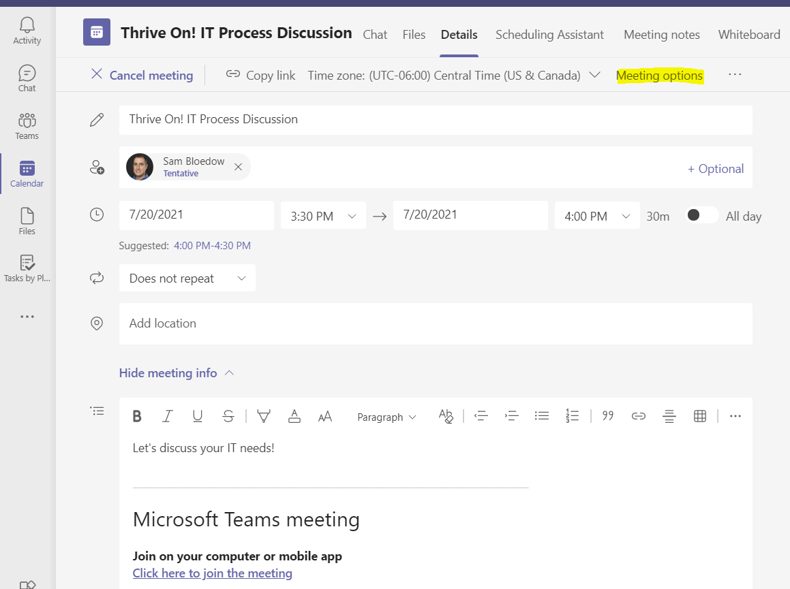790x589 pixels.
Task: Show more apps in the sidebar
Action: (x=27, y=317)
